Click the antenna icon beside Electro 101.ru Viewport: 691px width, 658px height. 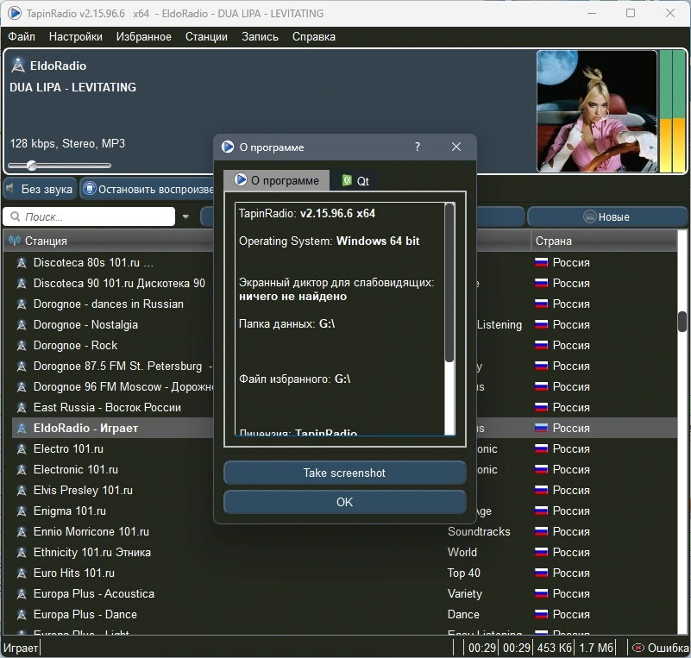tap(22, 449)
